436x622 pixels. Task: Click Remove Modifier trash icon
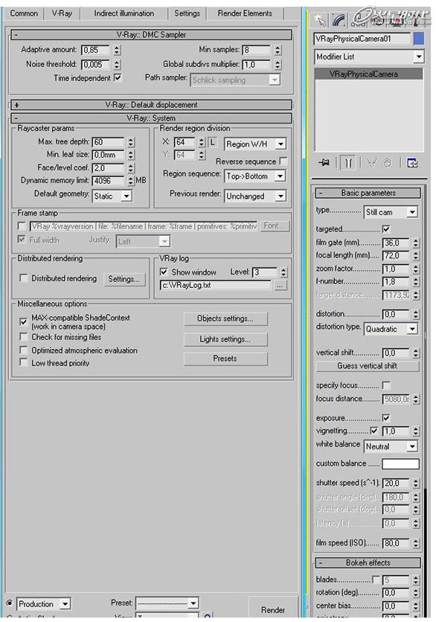coord(388,163)
